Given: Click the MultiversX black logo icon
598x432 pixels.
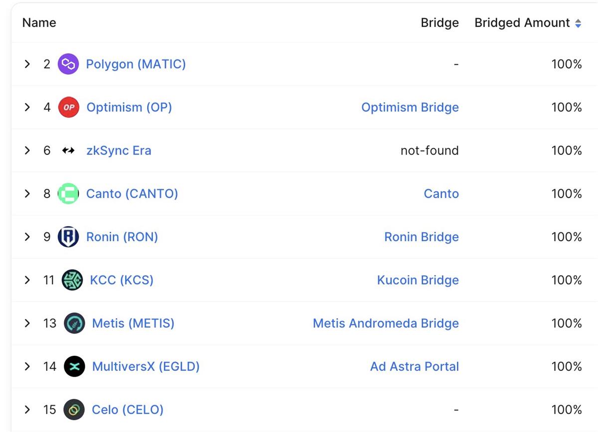Looking at the screenshot, I should [x=74, y=367].
